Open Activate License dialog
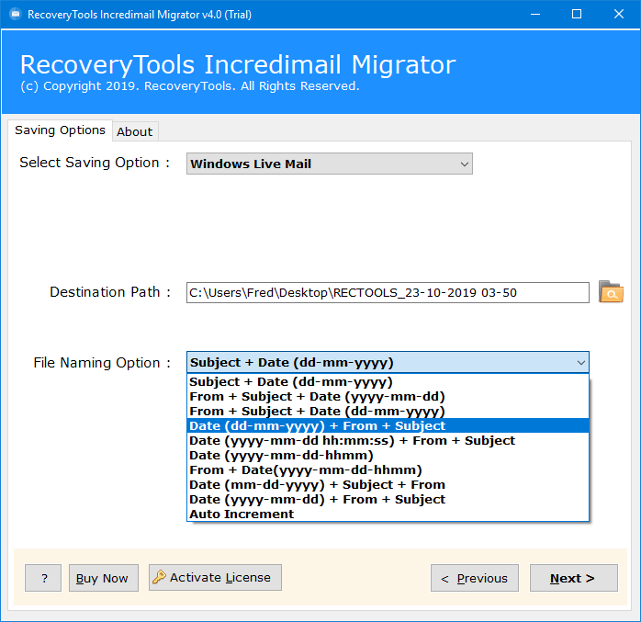The image size is (641, 622). coord(215,577)
